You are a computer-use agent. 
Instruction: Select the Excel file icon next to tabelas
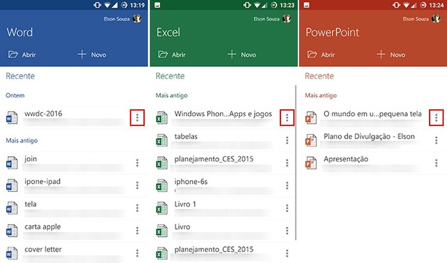pyautogui.click(x=161, y=140)
